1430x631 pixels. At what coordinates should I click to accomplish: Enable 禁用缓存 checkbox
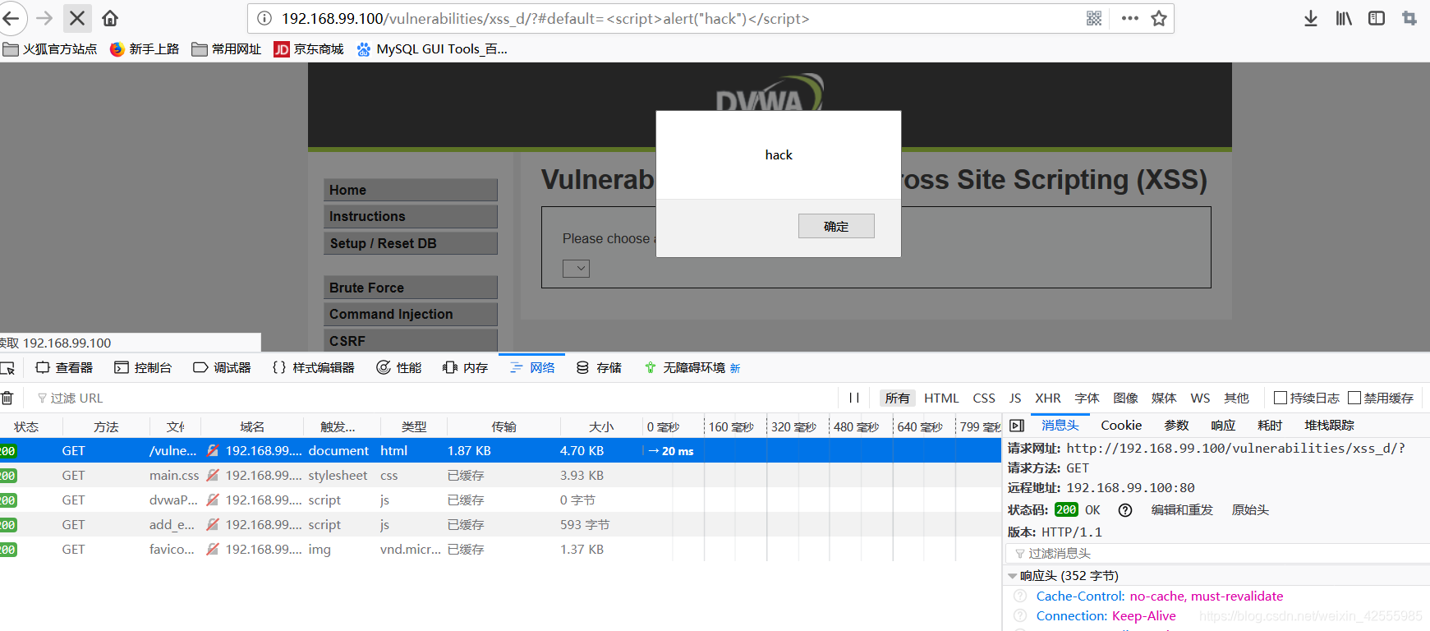1354,398
